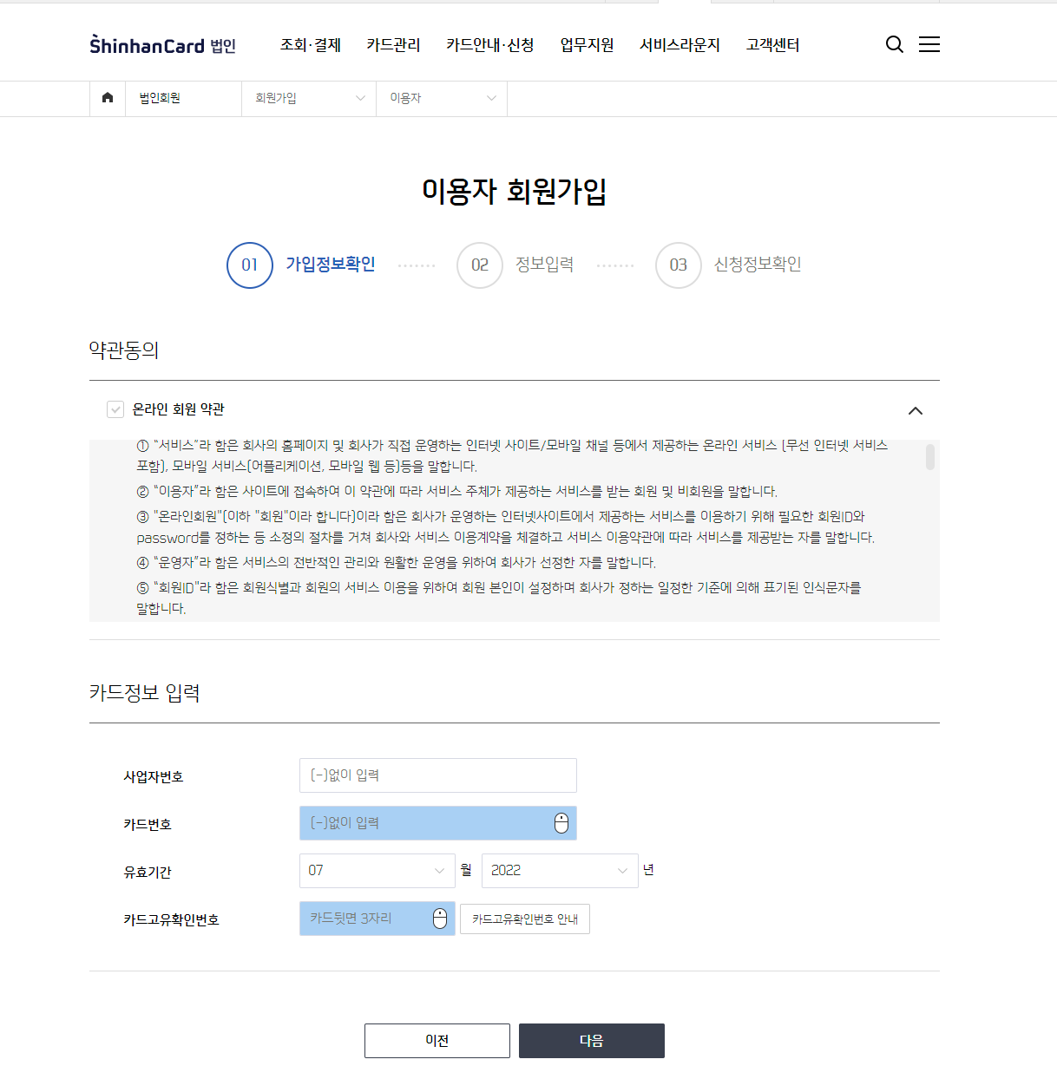
Task: Go to home via breadcrumb house icon
Action: [108, 98]
